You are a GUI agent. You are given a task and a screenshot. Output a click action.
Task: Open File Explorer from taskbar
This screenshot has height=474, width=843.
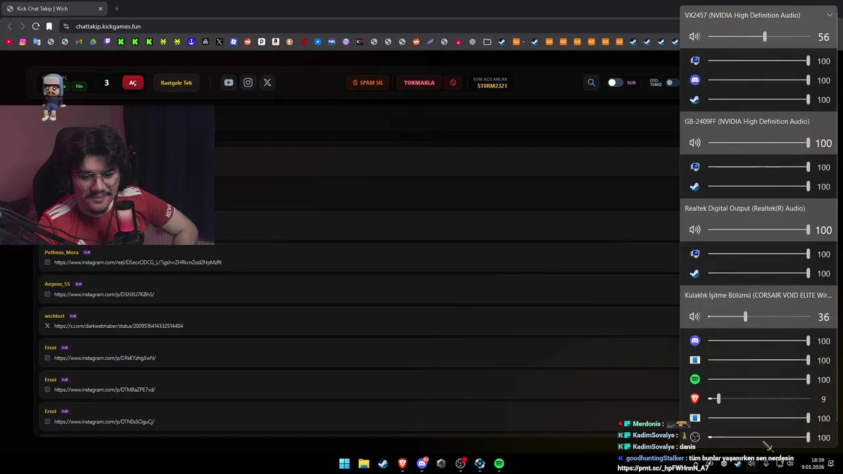tap(364, 463)
